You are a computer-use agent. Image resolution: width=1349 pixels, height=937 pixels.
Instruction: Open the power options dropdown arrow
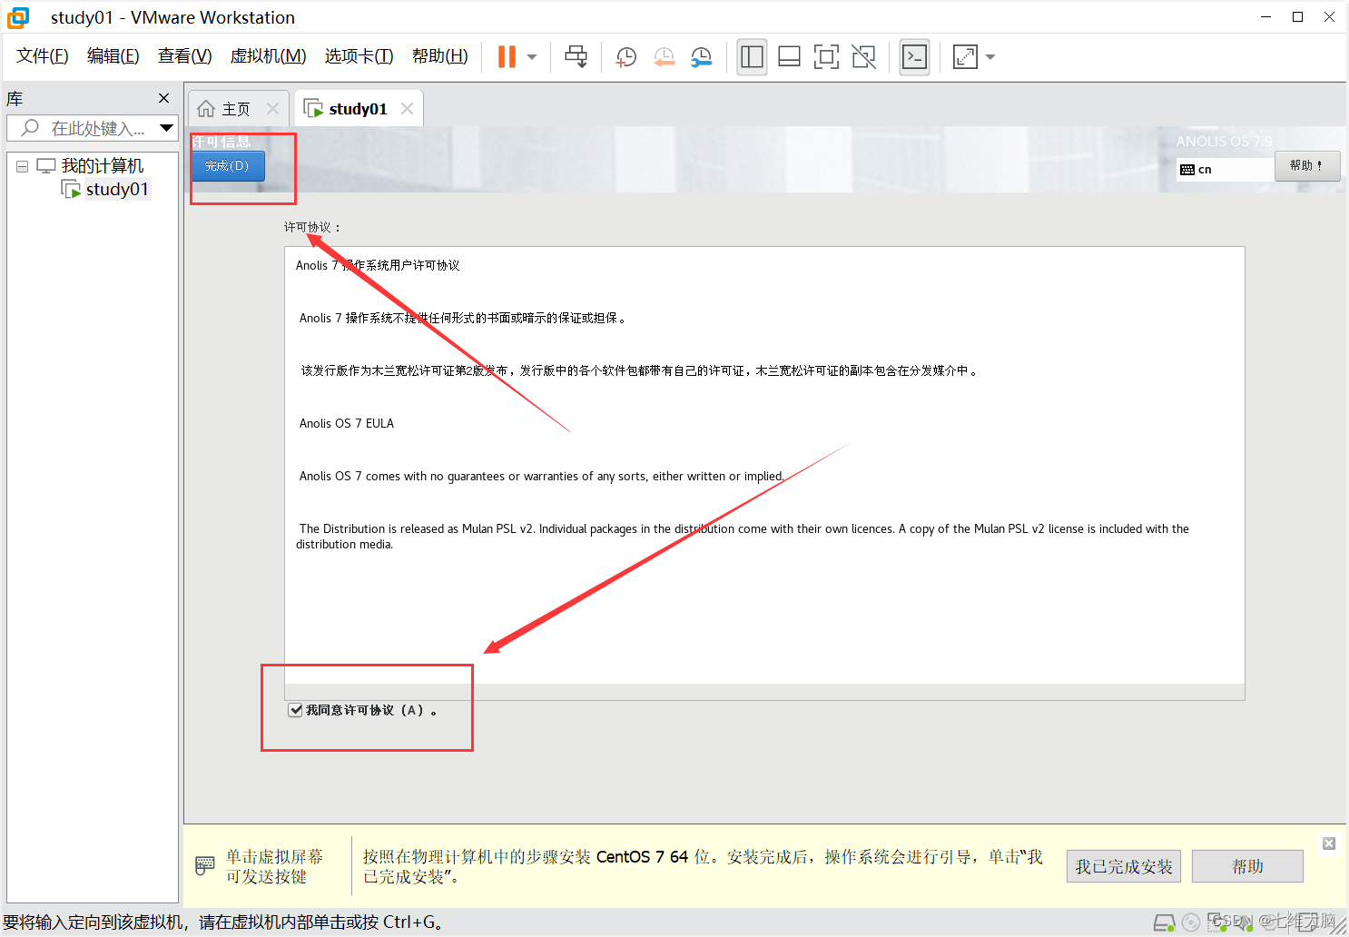pos(532,57)
